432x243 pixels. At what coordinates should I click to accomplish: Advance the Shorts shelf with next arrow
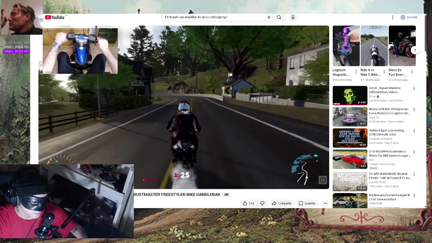pyautogui.click(x=415, y=50)
